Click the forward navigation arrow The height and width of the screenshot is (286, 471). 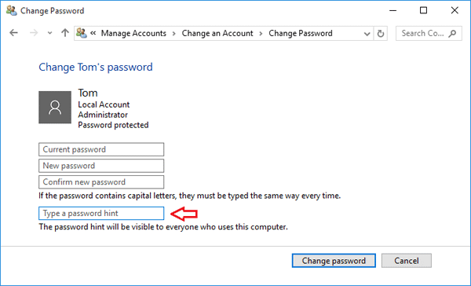[x=34, y=33]
